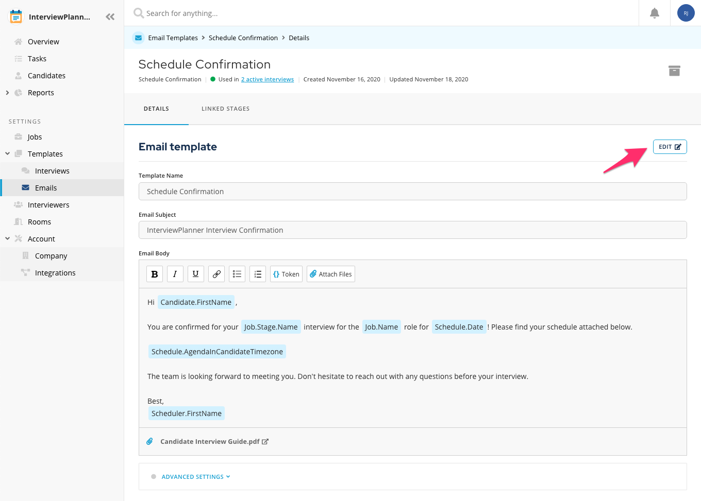Screen dimensions: 701x501
Task: Click the Candidate.FirstName token
Action: click(x=196, y=302)
